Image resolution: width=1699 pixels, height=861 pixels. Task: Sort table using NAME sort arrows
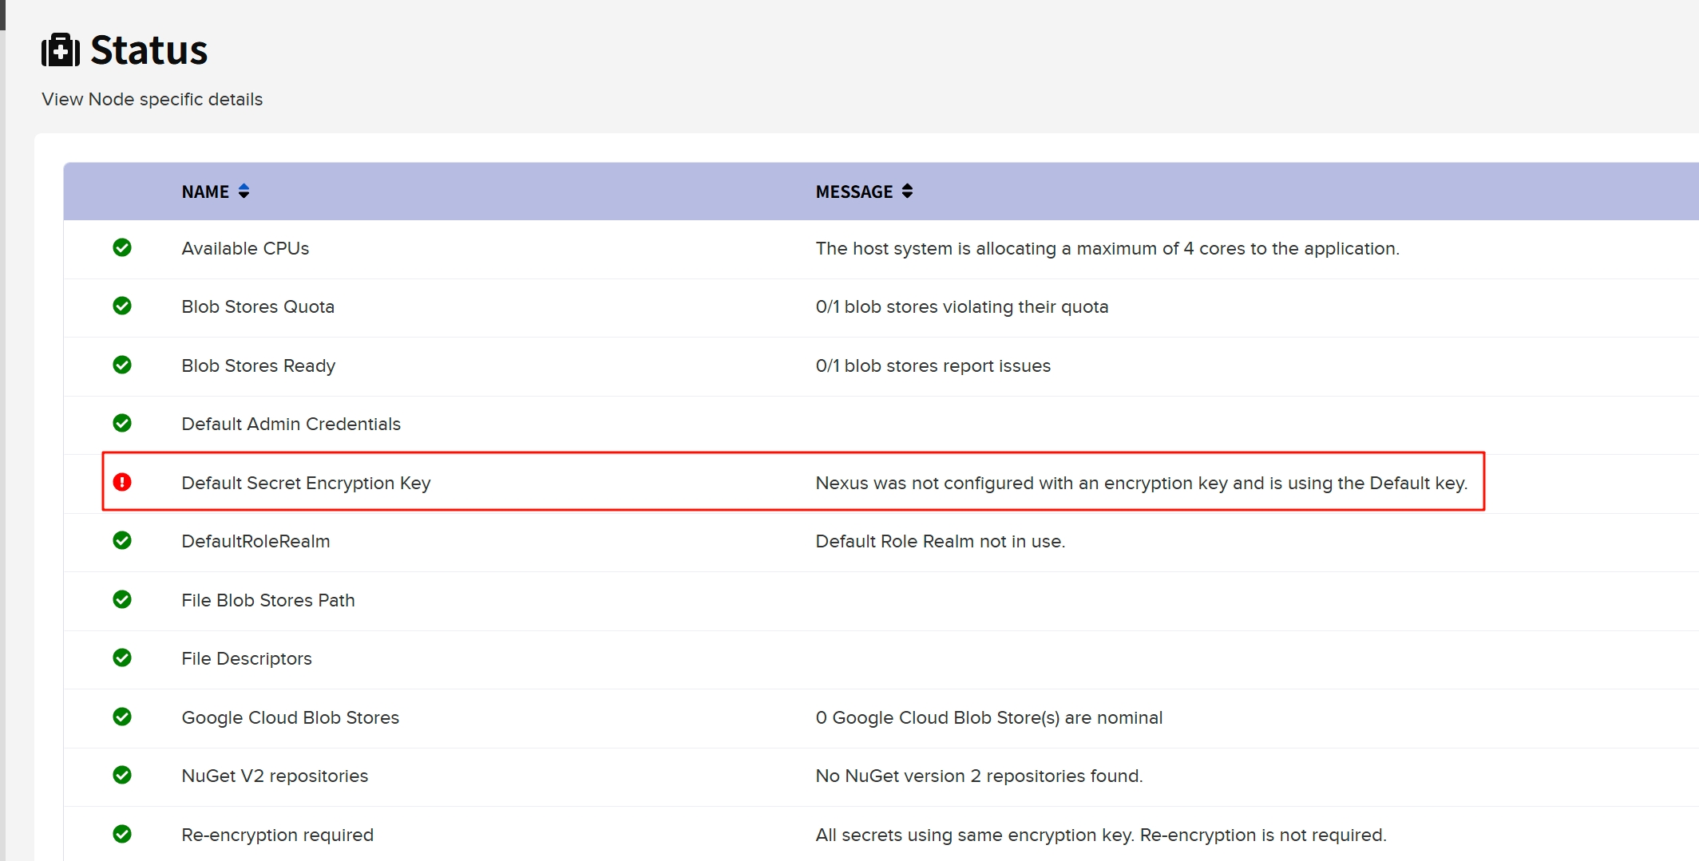click(x=244, y=192)
